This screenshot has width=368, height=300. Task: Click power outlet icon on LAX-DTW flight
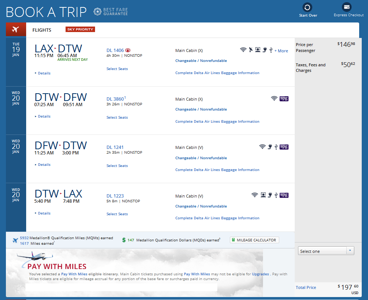(265, 49)
